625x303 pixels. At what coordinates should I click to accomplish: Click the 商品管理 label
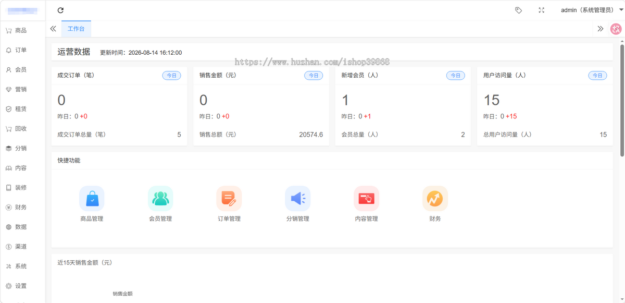pyautogui.click(x=92, y=219)
